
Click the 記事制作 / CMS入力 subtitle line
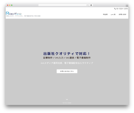(x=67, y=58)
